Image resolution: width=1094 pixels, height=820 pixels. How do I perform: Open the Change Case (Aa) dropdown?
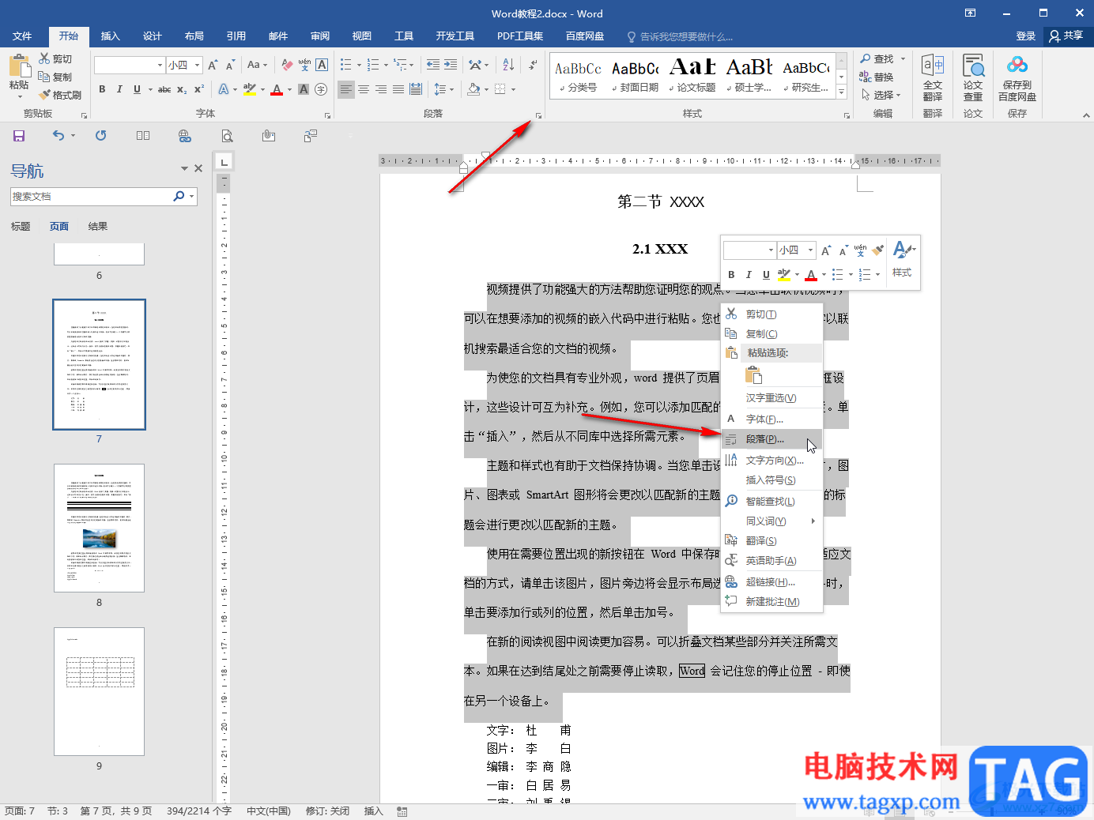(x=258, y=65)
